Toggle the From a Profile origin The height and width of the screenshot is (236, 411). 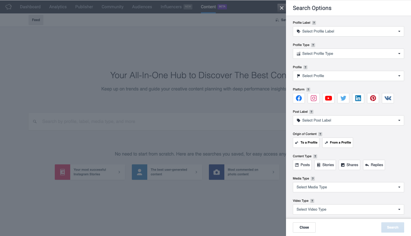pos(338,143)
